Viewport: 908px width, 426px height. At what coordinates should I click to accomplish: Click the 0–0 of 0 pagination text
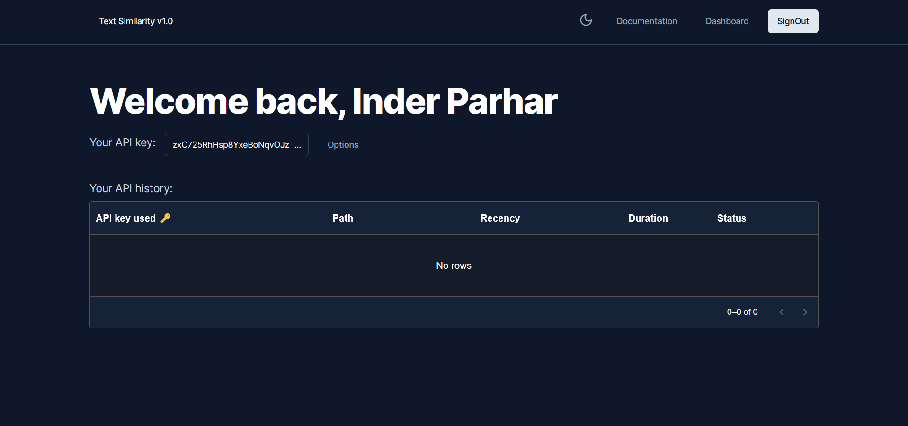(742, 312)
